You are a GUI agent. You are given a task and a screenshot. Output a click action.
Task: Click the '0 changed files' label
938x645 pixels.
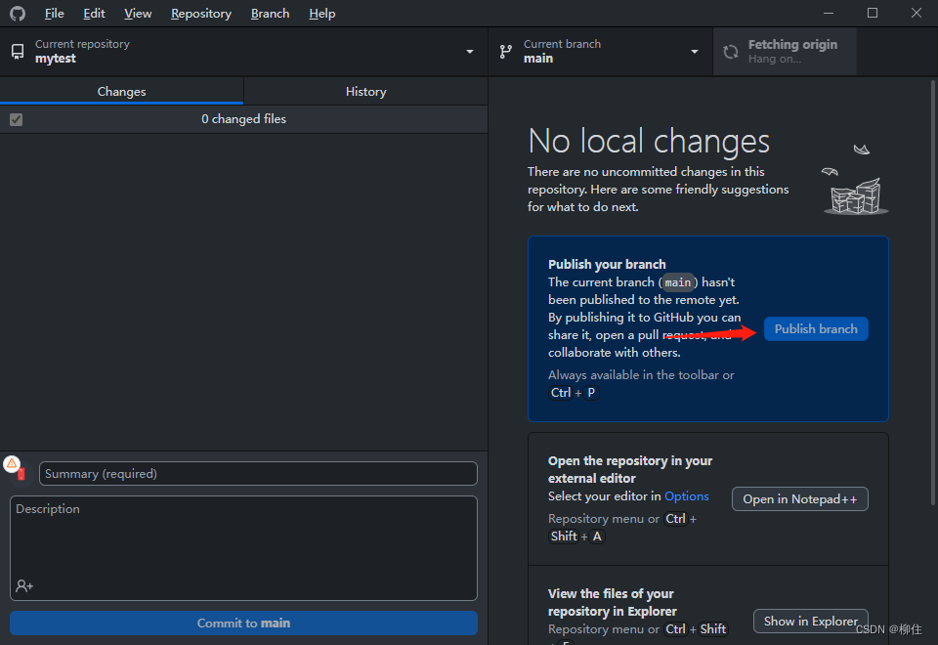point(243,119)
